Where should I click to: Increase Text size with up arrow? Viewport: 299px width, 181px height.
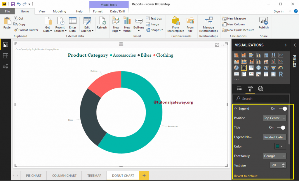[x=283, y=164]
